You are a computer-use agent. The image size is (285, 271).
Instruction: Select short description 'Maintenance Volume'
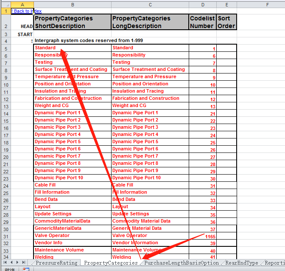(x=73, y=250)
